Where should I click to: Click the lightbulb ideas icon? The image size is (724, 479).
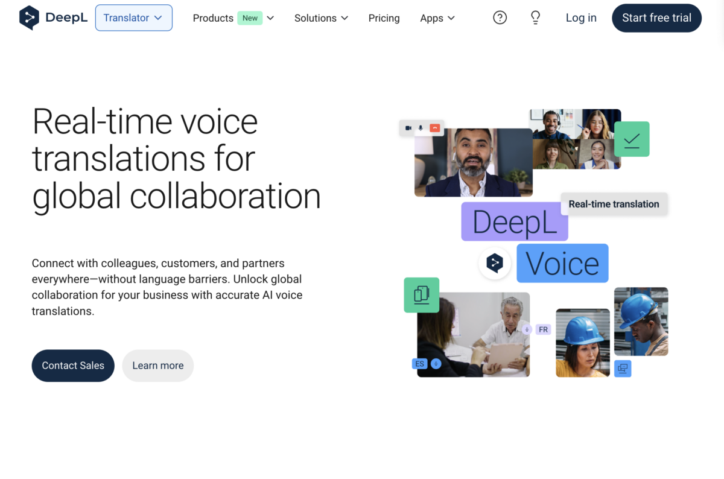535,17
